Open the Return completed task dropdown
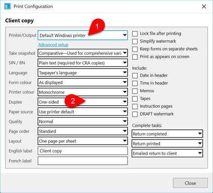The image size is (213, 193). [167, 134]
